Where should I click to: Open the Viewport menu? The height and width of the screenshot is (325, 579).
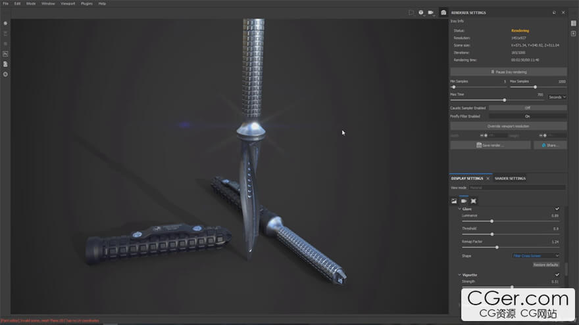point(68,4)
